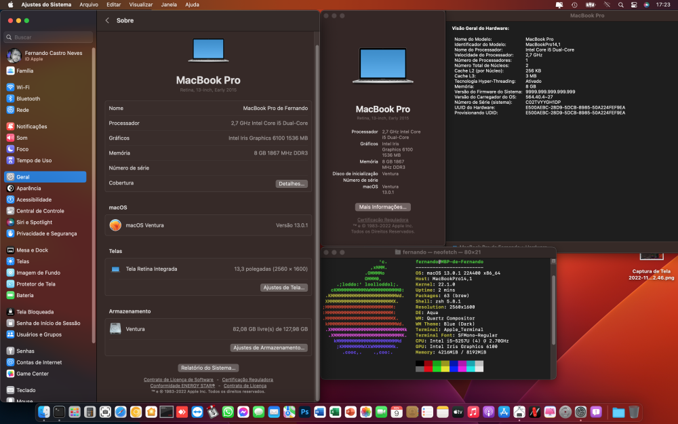This screenshot has width=678, height=424.
Task: Open App Store from the Dock
Action: (504, 412)
